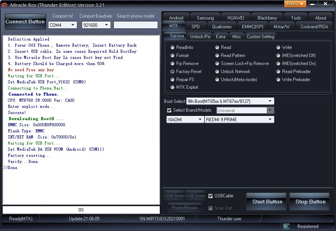This screenshot has height=231, width=336.
Task: Open the About tab
Action: 321,18
